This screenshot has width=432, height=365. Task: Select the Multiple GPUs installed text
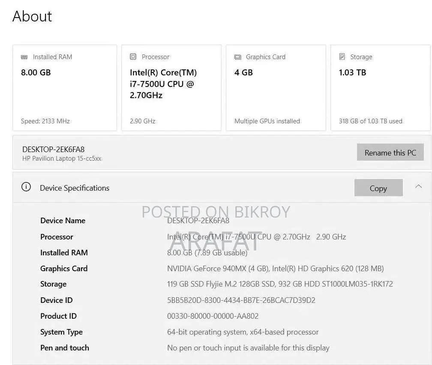[267, 121]
